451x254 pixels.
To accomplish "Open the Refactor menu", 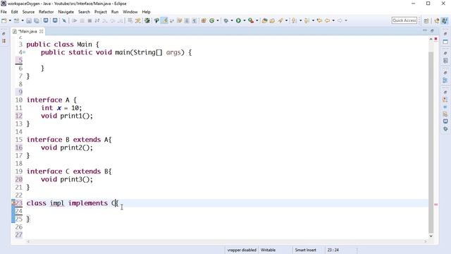I will coord(46,12).
